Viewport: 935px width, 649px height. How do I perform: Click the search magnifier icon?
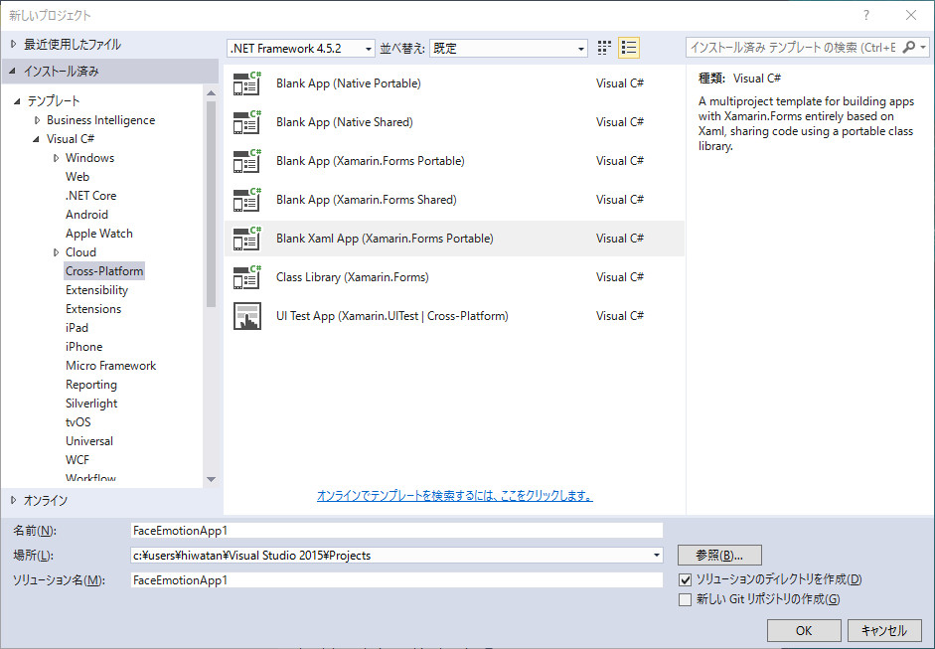point(908,47)
